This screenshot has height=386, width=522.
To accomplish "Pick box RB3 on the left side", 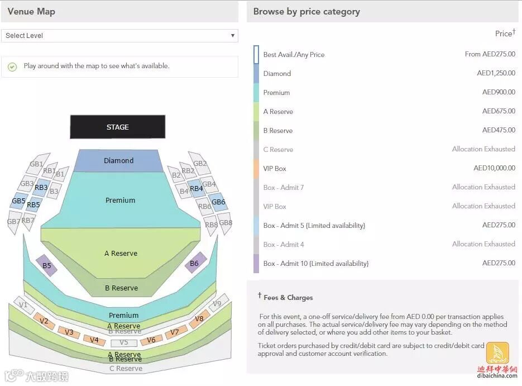I will coord(41,188).
